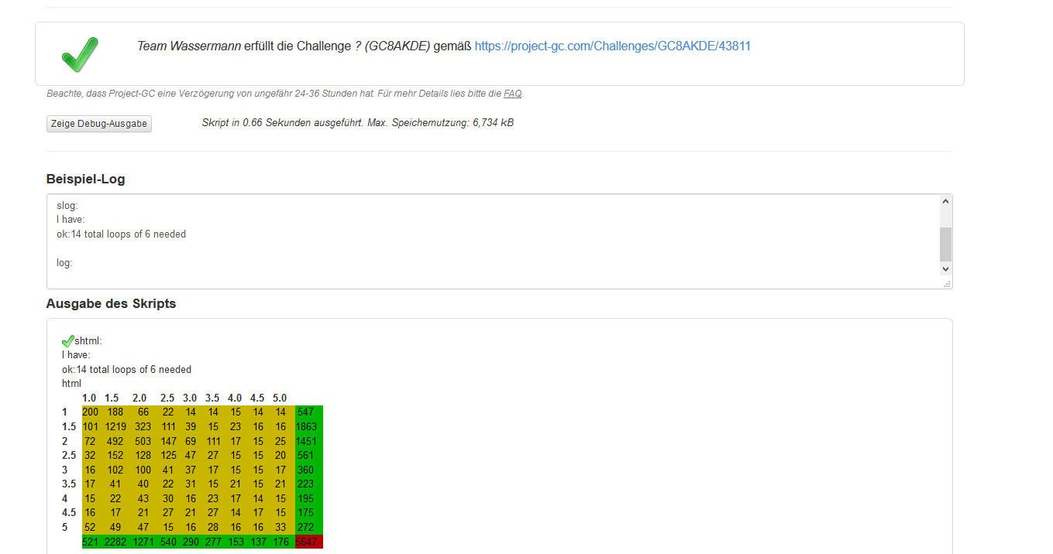Select the column total 2282
The height and width of the screenshot is (554, 1053).
click(115, 542)
